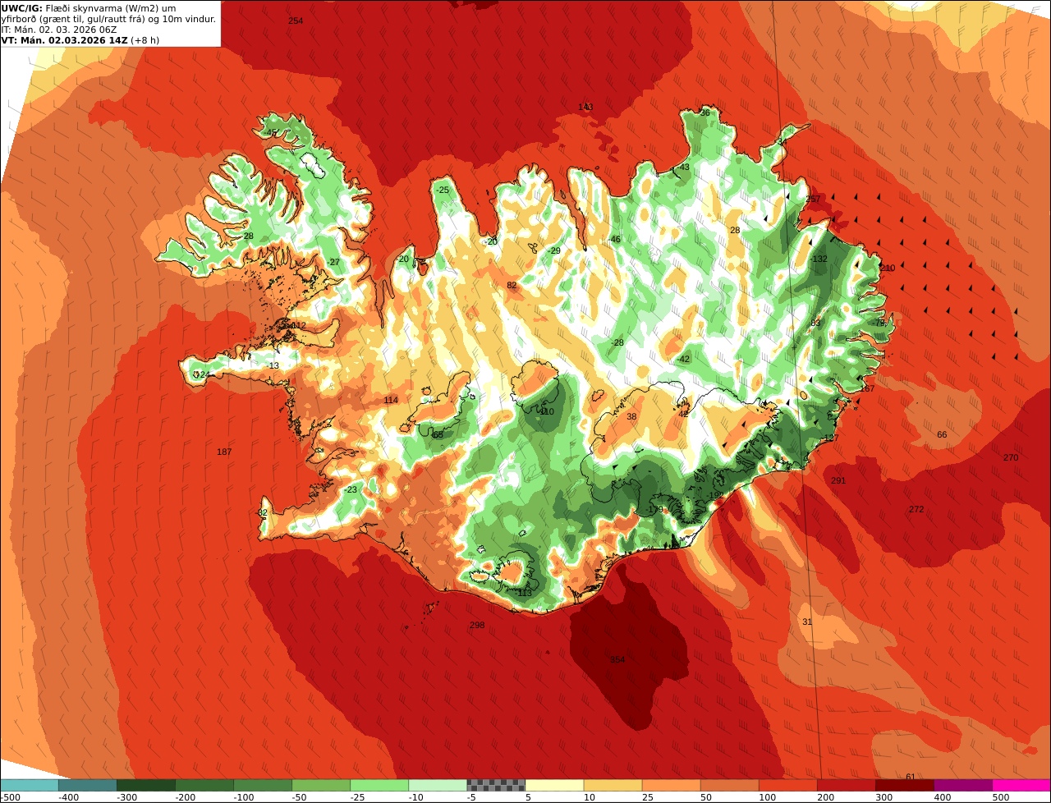
Task: Click the 'IT: Mán. 02. 03. 2026 06Z' line
Action: tap(59, 30)
